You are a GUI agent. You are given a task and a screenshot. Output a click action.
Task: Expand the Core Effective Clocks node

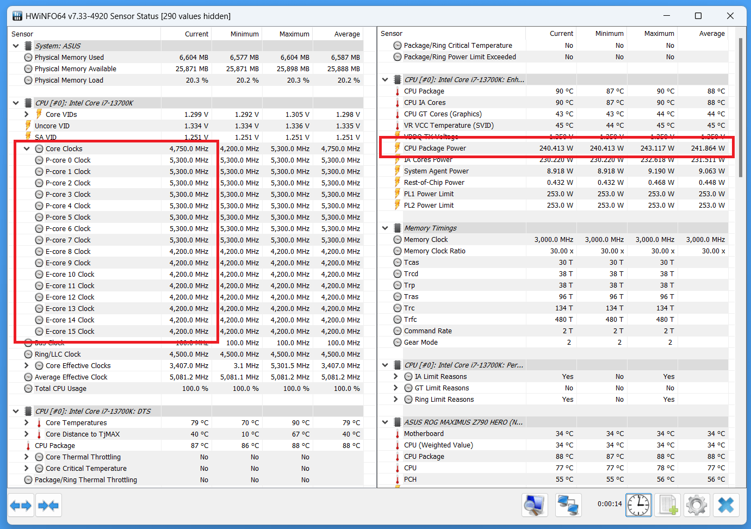coord(27,366)
